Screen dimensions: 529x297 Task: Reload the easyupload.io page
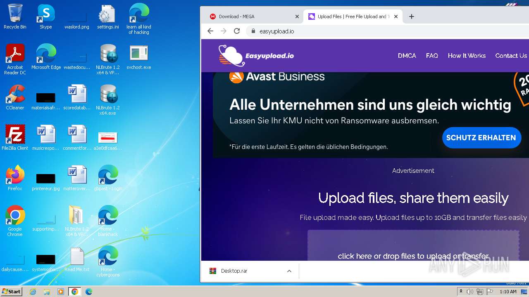[x=237, y=31]
